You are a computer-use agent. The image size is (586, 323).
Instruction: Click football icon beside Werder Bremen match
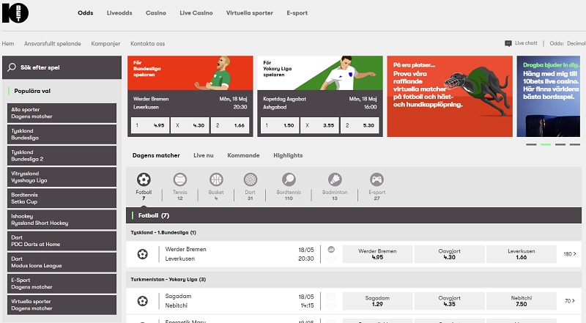142,254
